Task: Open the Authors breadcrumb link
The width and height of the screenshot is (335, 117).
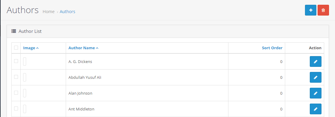Action: 67,12
